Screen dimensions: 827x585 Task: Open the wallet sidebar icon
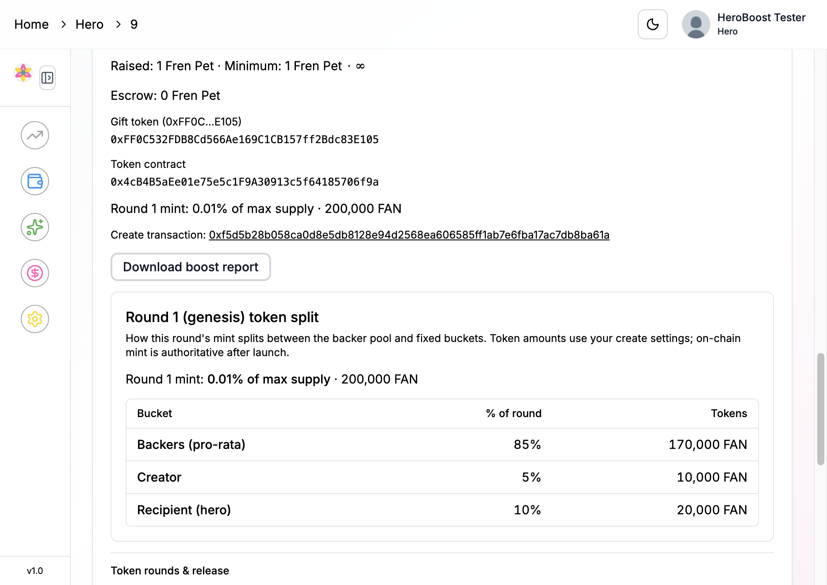click(x=35, y=181)
